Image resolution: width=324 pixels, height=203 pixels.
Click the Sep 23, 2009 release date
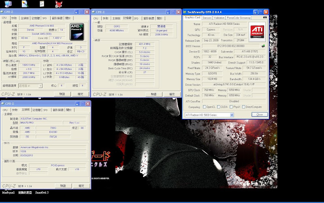[x=211, y=40]
